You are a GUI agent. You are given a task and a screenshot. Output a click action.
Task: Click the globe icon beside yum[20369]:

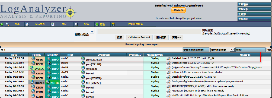pos(83,77)
